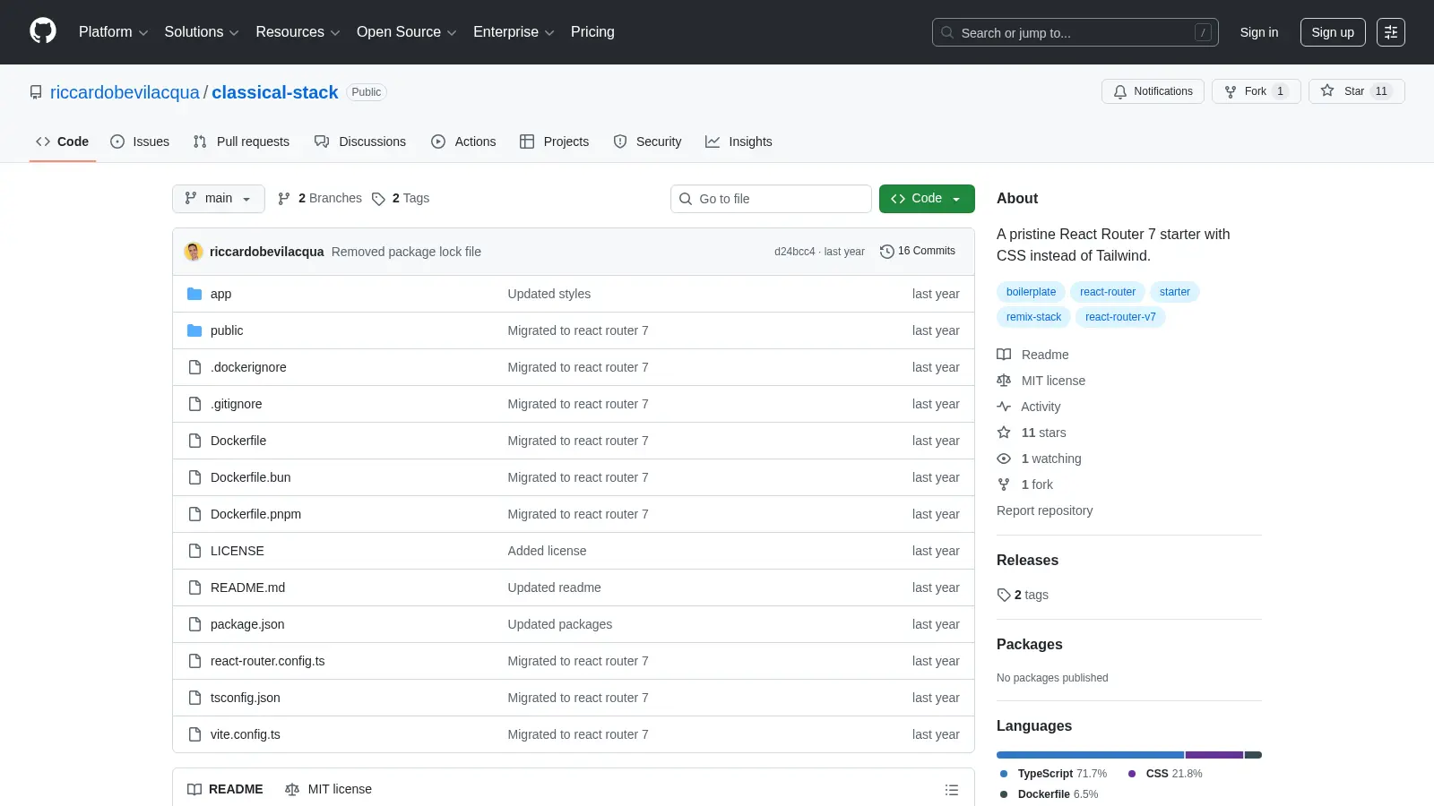Open the remix-stack topic tag
Screen dimensions: 1434x806
[1033, 317]
